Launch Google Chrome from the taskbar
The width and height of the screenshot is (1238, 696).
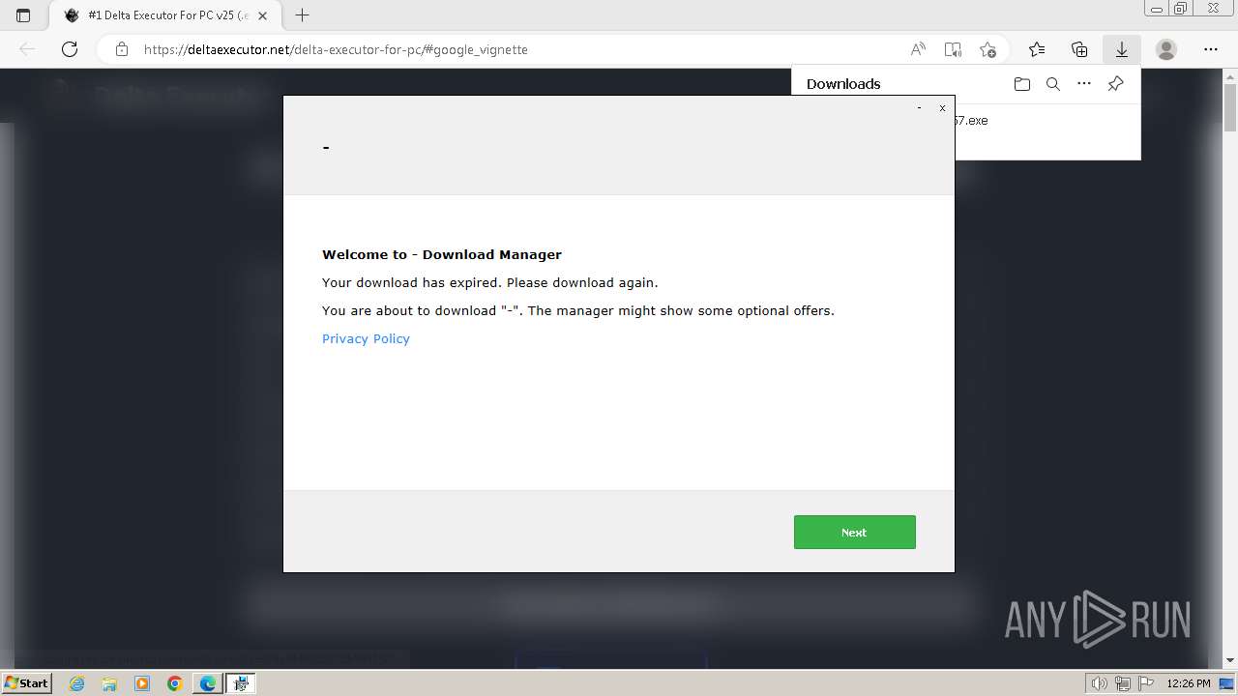[x=175, y=683]
